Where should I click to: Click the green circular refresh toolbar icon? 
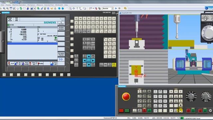click(x=21, y=8)
